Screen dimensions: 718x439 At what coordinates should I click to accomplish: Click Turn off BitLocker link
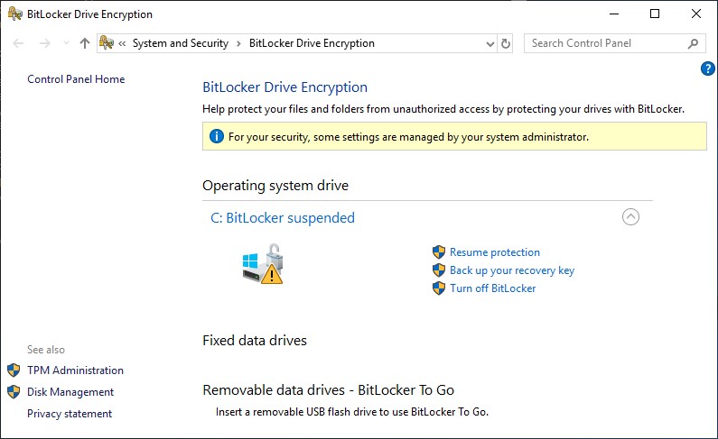click(x=493, y=288)
